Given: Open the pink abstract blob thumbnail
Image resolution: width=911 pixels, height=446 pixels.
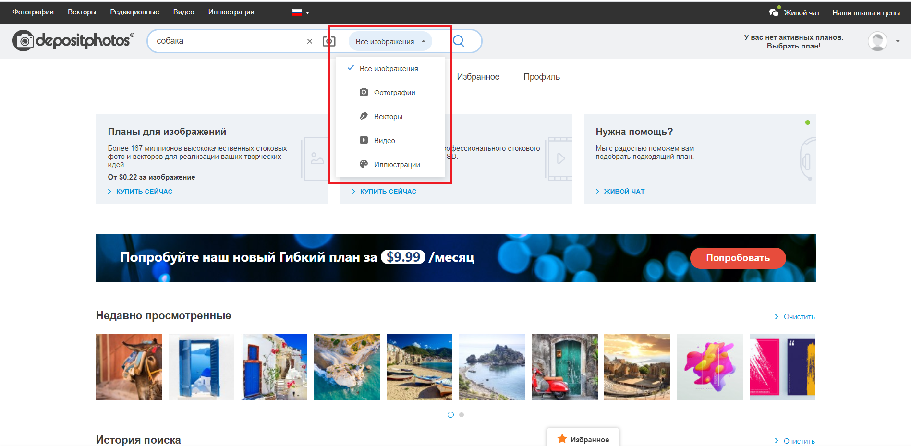Looking at the screenshot, I should click(710, 367).
